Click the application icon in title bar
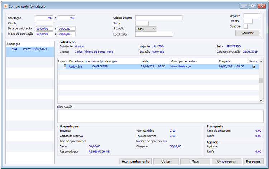This screenshot has height=169, width=269. tap(5, 6)
